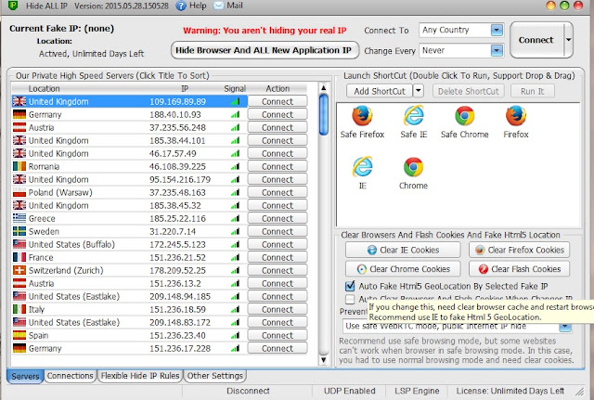Click the flag beside 151.236.17.228

point(19,348)
